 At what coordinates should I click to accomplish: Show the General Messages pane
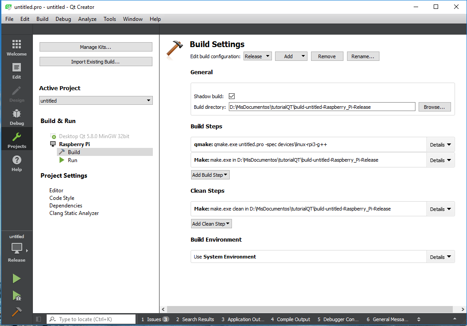point(387,319)
